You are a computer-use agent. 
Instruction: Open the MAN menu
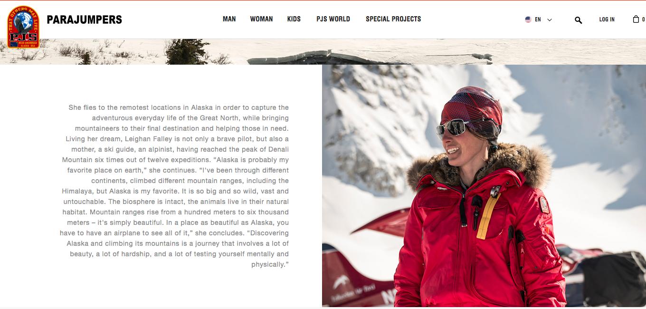(229, 19)
